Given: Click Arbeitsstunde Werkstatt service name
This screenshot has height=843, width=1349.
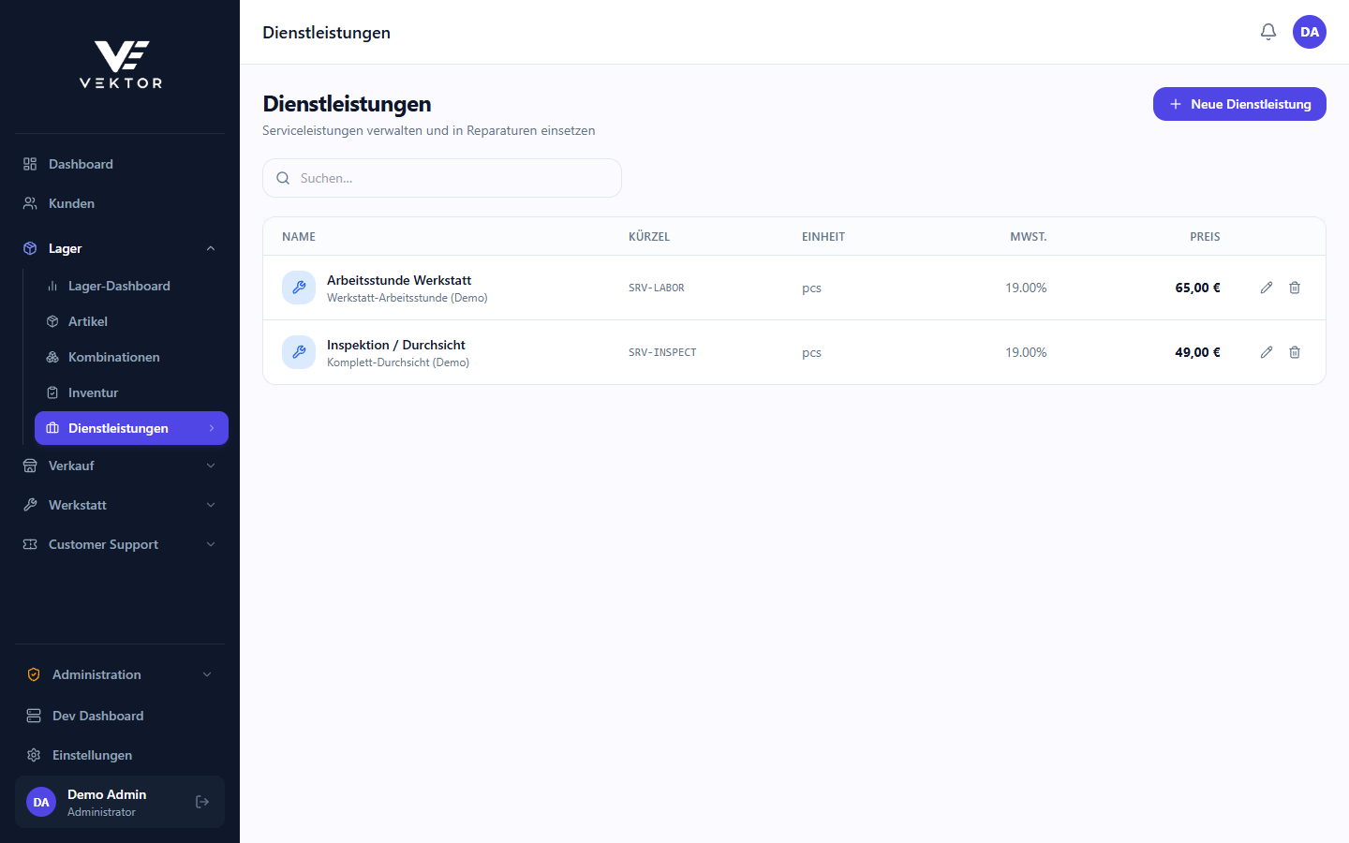Looking at the screenshot, I should pyautogui.click(x=399, y=280).
